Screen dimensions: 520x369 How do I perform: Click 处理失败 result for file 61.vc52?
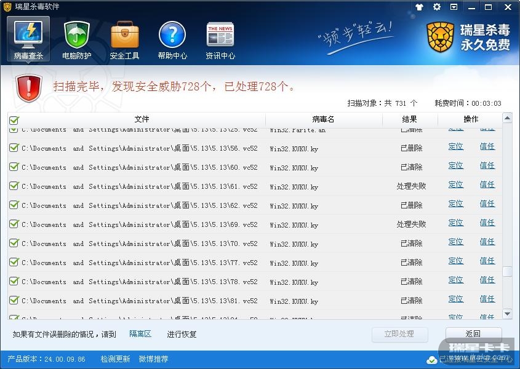pyautogui.click(x=411, y=186)
